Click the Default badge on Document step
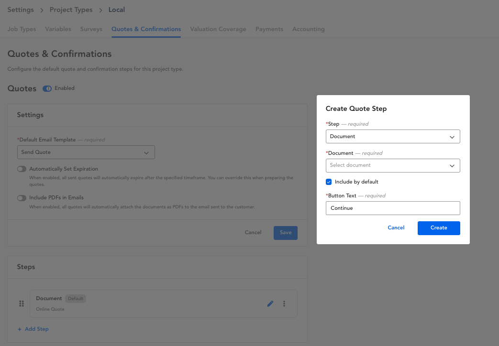 point(76,299)
